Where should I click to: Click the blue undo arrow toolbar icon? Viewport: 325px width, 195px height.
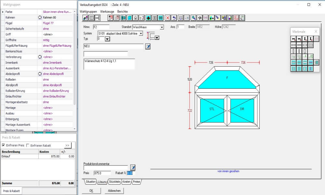click(x=174, y=18)
